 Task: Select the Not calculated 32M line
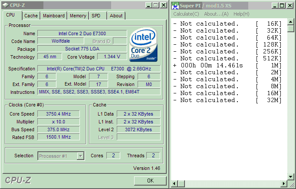tap(227, 100)
